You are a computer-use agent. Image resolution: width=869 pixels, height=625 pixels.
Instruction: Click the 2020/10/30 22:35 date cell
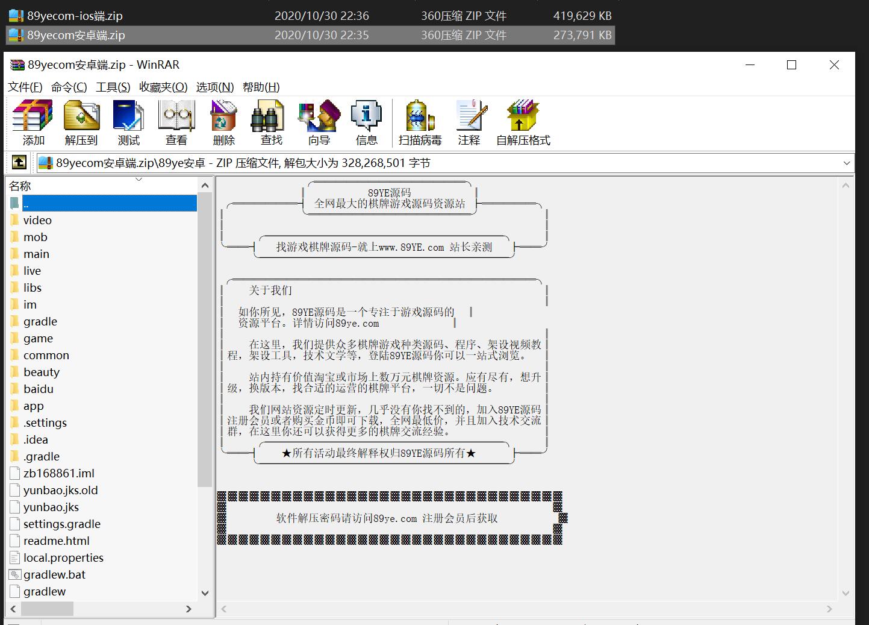(322, 35)
